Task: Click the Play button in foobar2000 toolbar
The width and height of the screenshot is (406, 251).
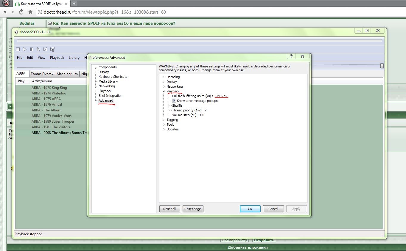Action: [x=25, y=49]
